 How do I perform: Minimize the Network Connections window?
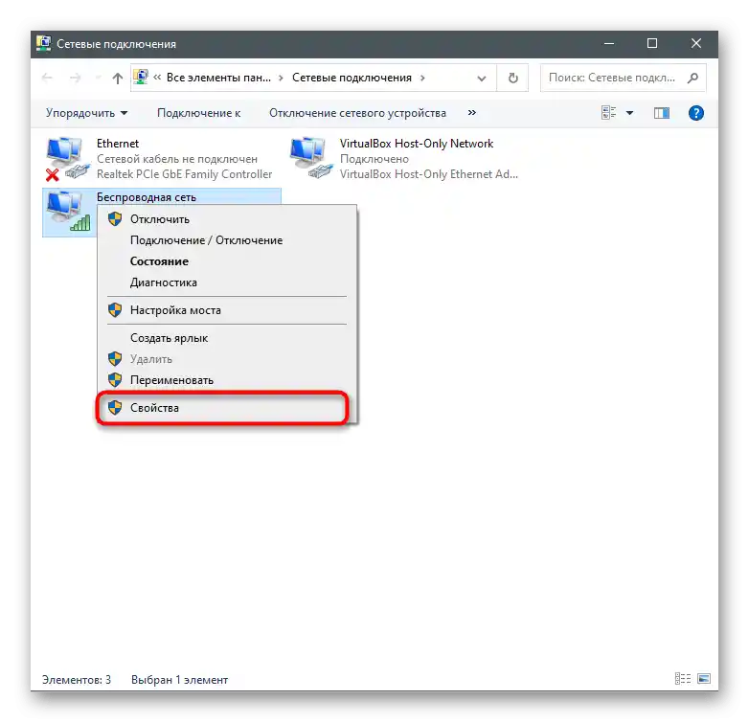(x=609, y=43)
